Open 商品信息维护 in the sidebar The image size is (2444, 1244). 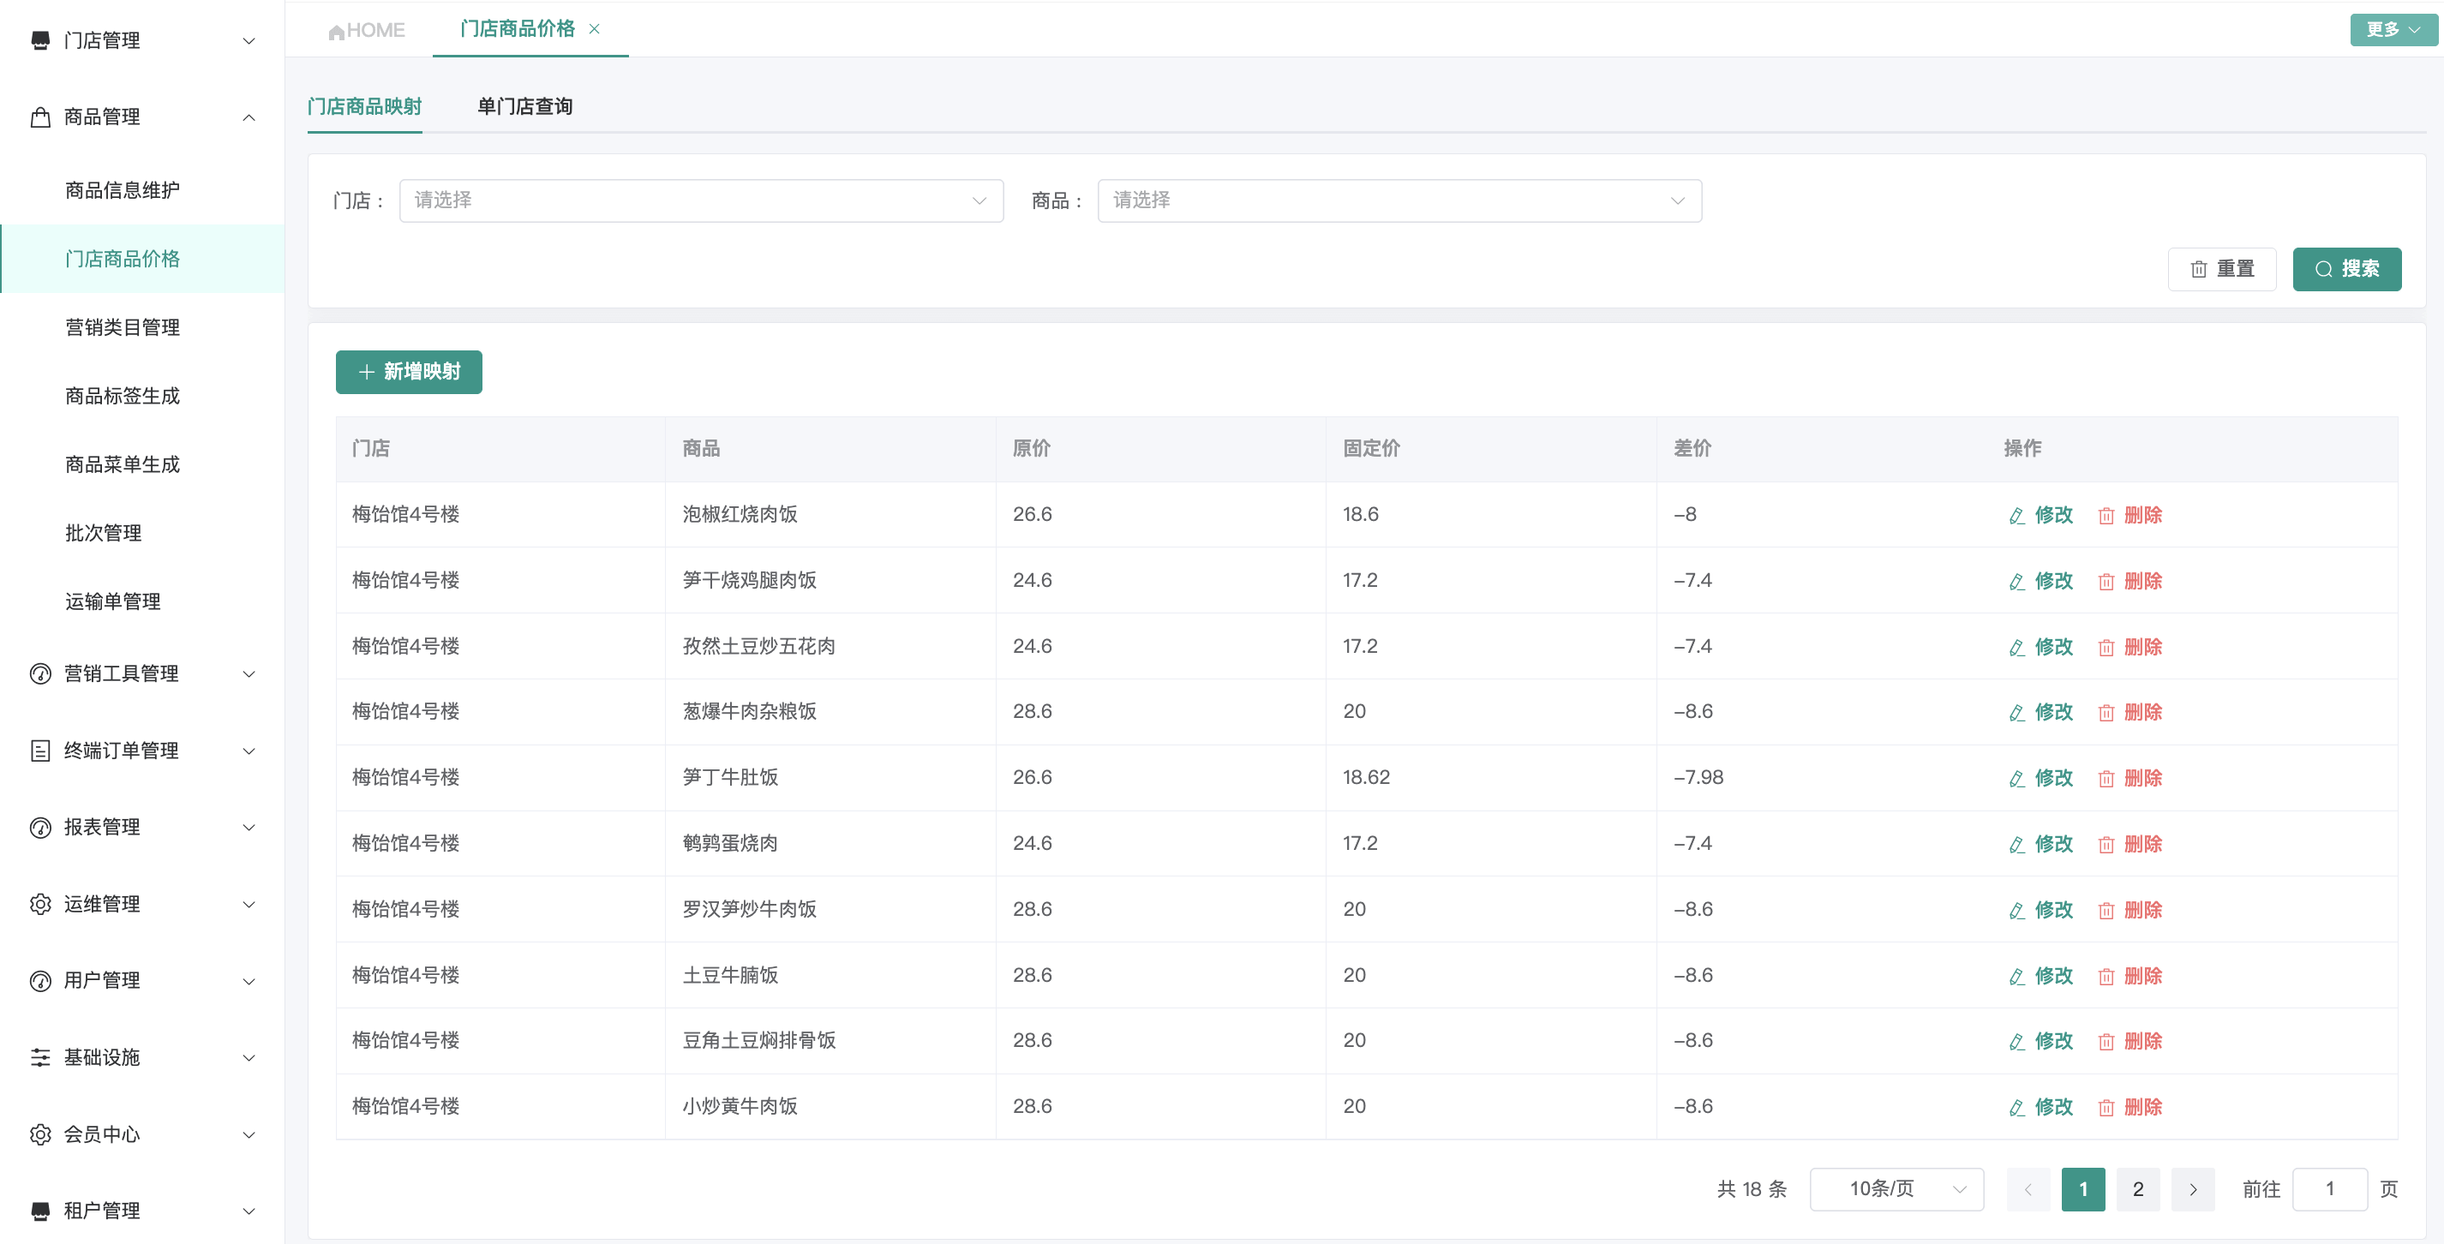point(123,190)
